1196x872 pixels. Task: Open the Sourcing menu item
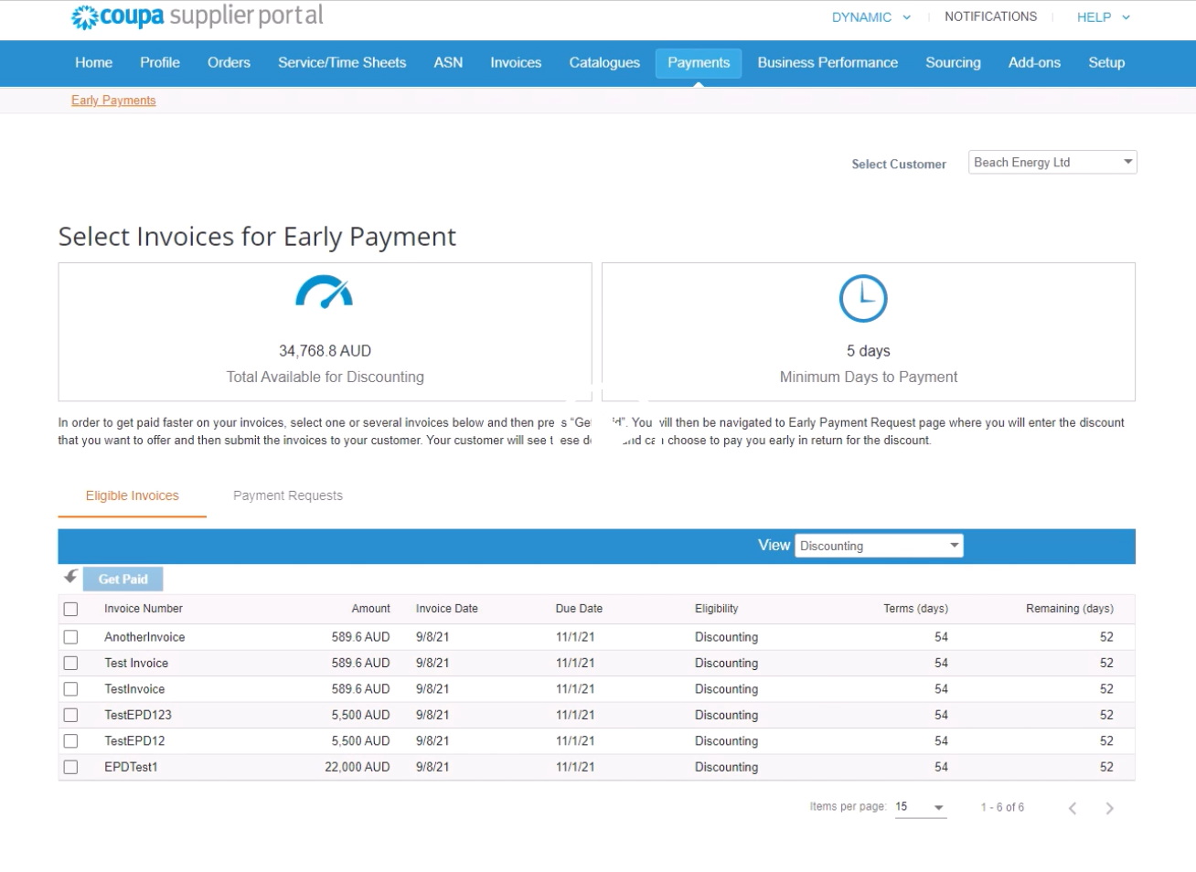point(953,63)
